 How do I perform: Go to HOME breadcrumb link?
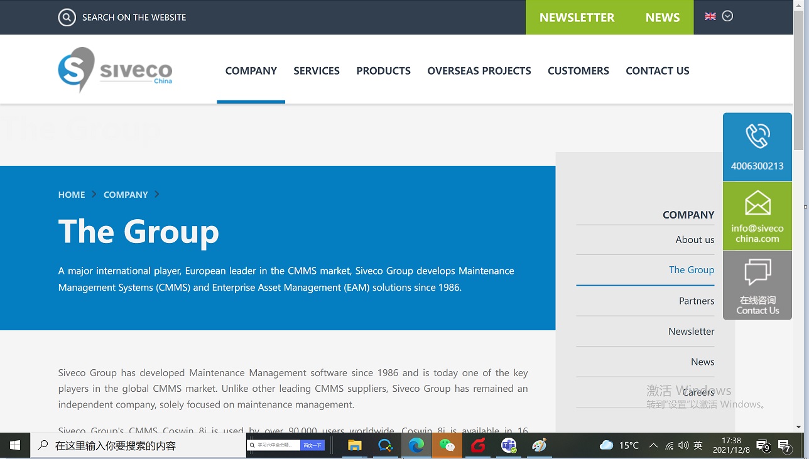coord(72,195)
